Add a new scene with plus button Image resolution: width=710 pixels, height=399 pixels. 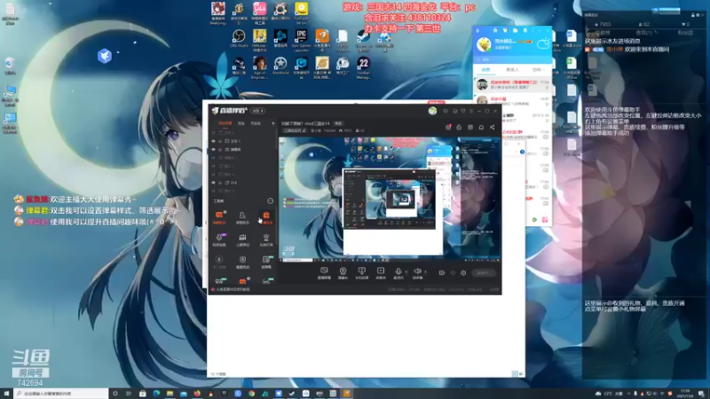(273, 123)
